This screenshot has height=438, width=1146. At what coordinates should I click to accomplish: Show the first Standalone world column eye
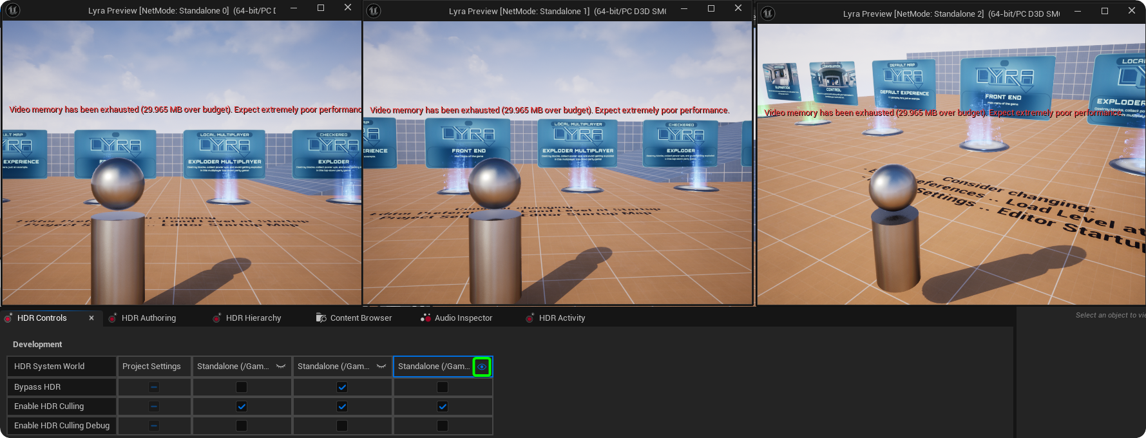pyautogui.click(x=281, y=367)
